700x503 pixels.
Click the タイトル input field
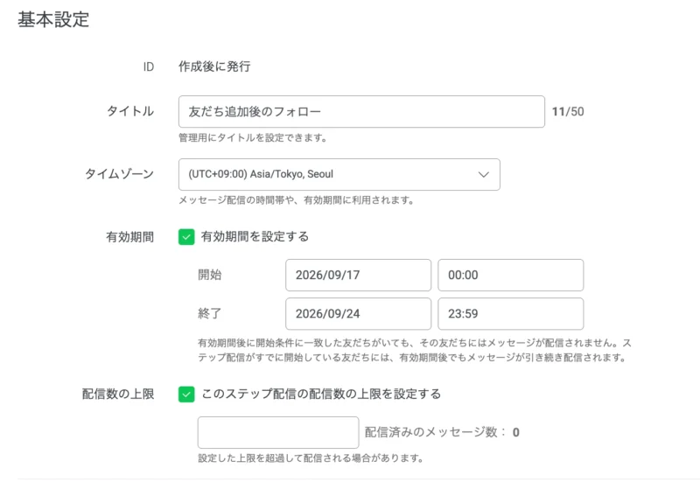coord(361,112)
